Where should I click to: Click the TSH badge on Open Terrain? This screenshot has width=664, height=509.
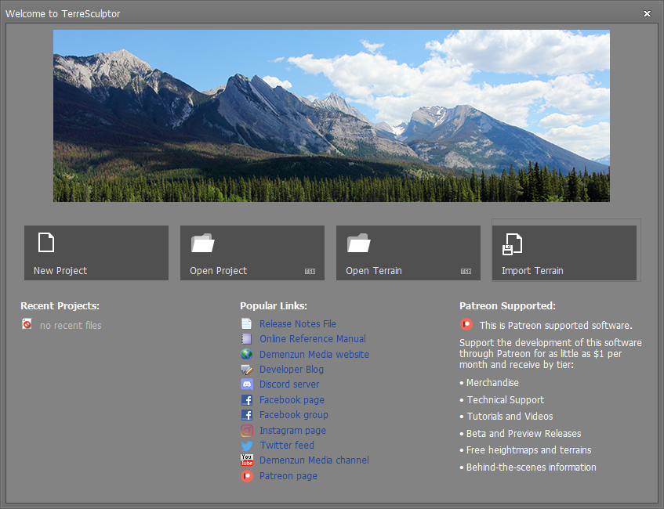coord(466,271)
